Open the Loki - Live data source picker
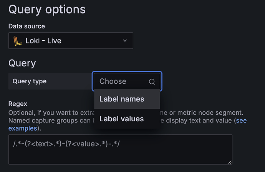The image size is (265, 172). [x=71, y=41]
